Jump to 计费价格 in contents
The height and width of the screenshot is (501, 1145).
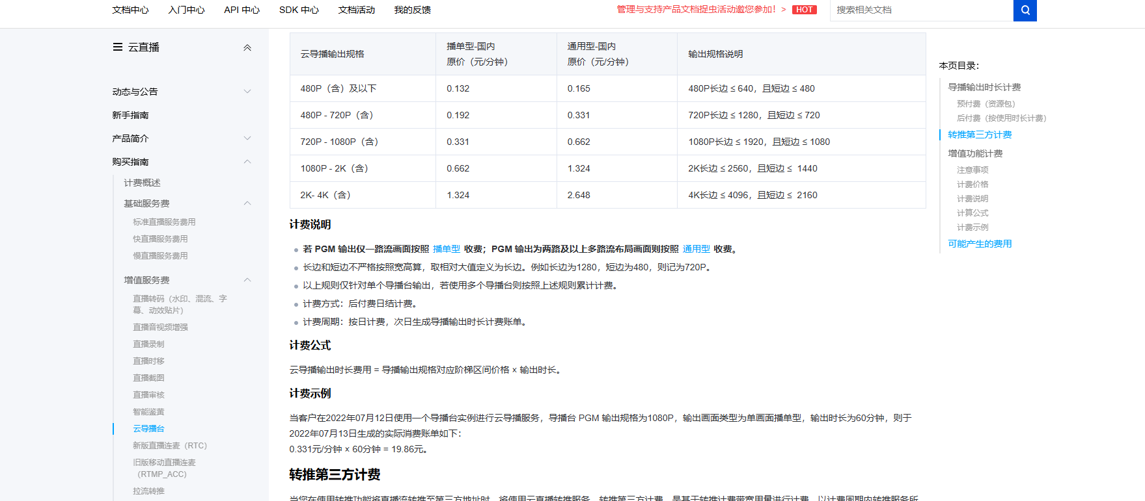[973, 184]
